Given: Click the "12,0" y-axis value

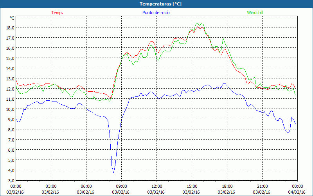Looking at the screenshot, I should pos(10,89).
